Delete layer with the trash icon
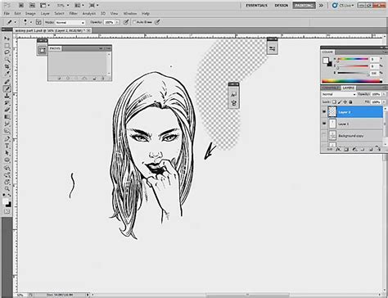Viewport: 388px width, 298px height. 378,150
